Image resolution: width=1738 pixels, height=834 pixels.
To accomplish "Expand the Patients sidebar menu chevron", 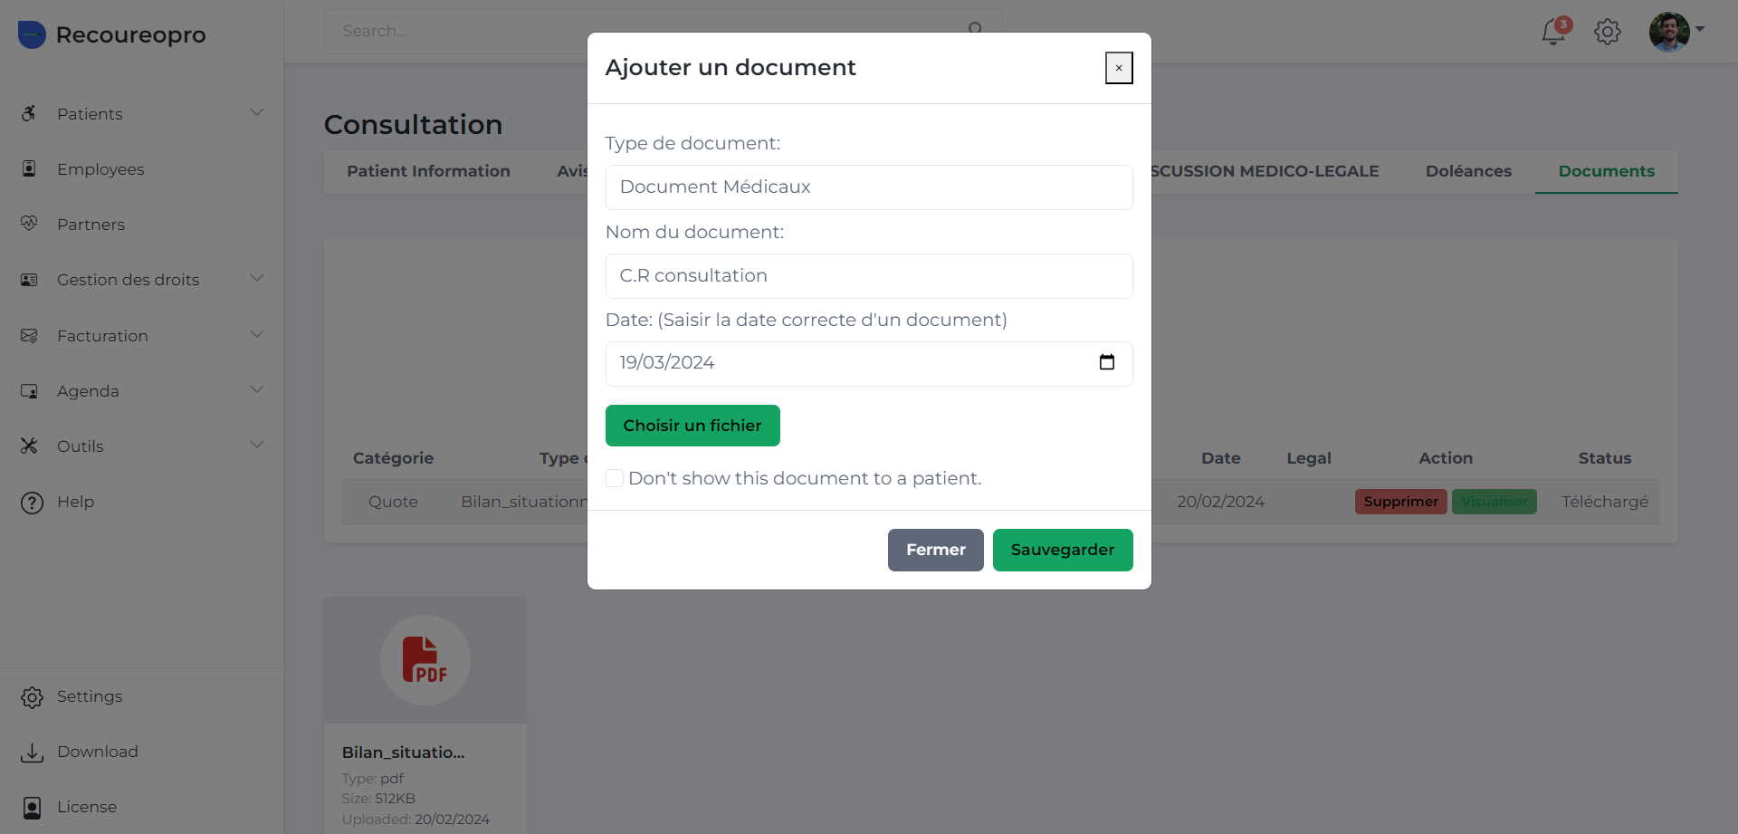I will click(257, 113).
